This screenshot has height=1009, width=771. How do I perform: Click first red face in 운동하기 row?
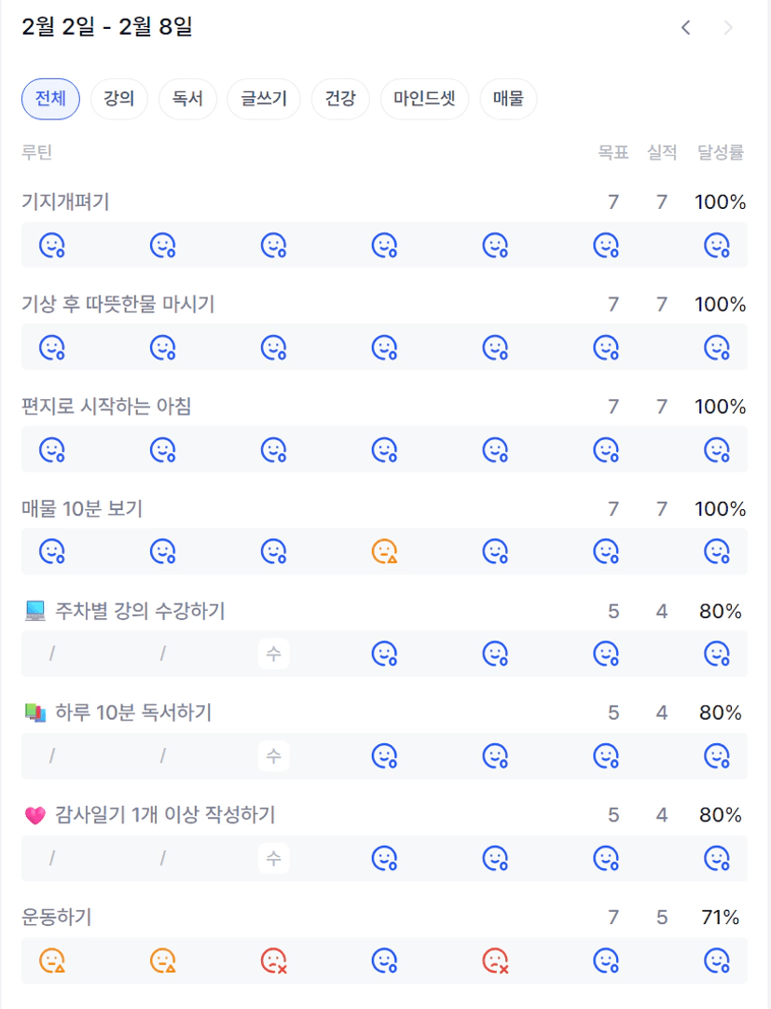[x=273, y=961]
